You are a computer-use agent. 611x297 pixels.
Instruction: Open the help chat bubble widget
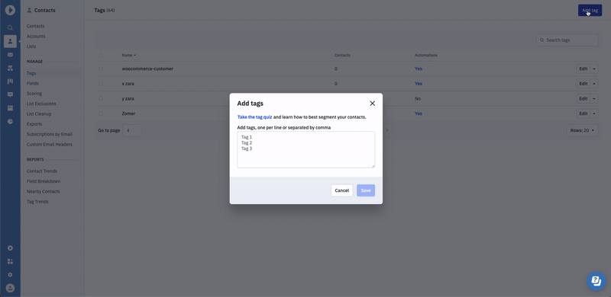pyautogui.click(x=596, y=281)
